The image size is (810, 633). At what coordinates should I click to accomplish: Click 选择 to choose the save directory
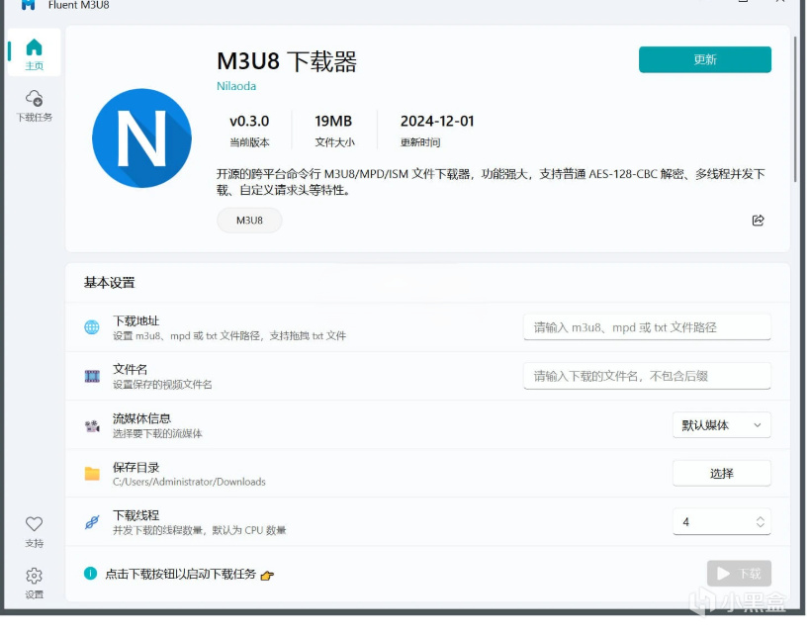click(x=721, y=474)
